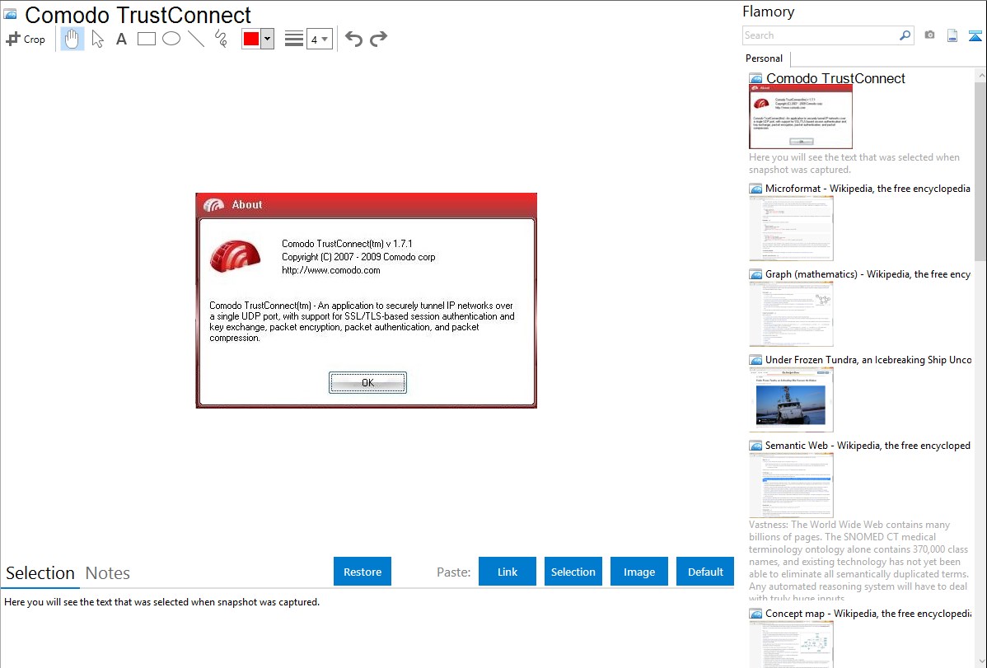Click the red color swatch
Screen dimensions: 987x668
[250, 39]
